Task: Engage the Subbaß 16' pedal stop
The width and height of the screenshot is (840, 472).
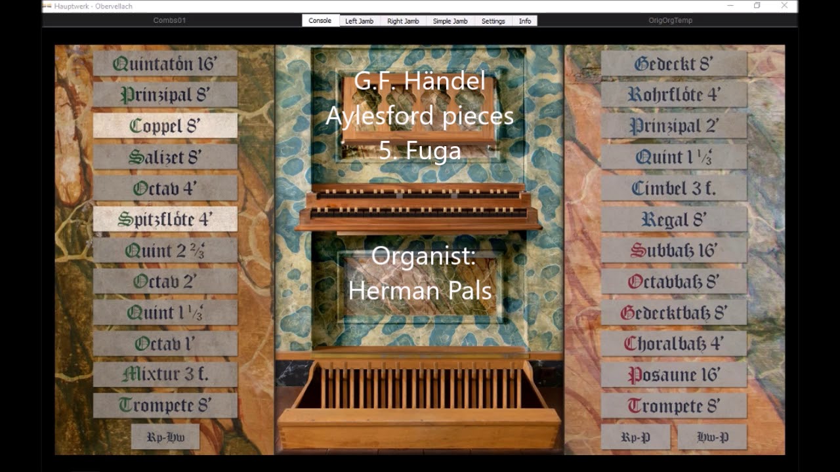Action: pyautogui.click(x=674, y=250)
